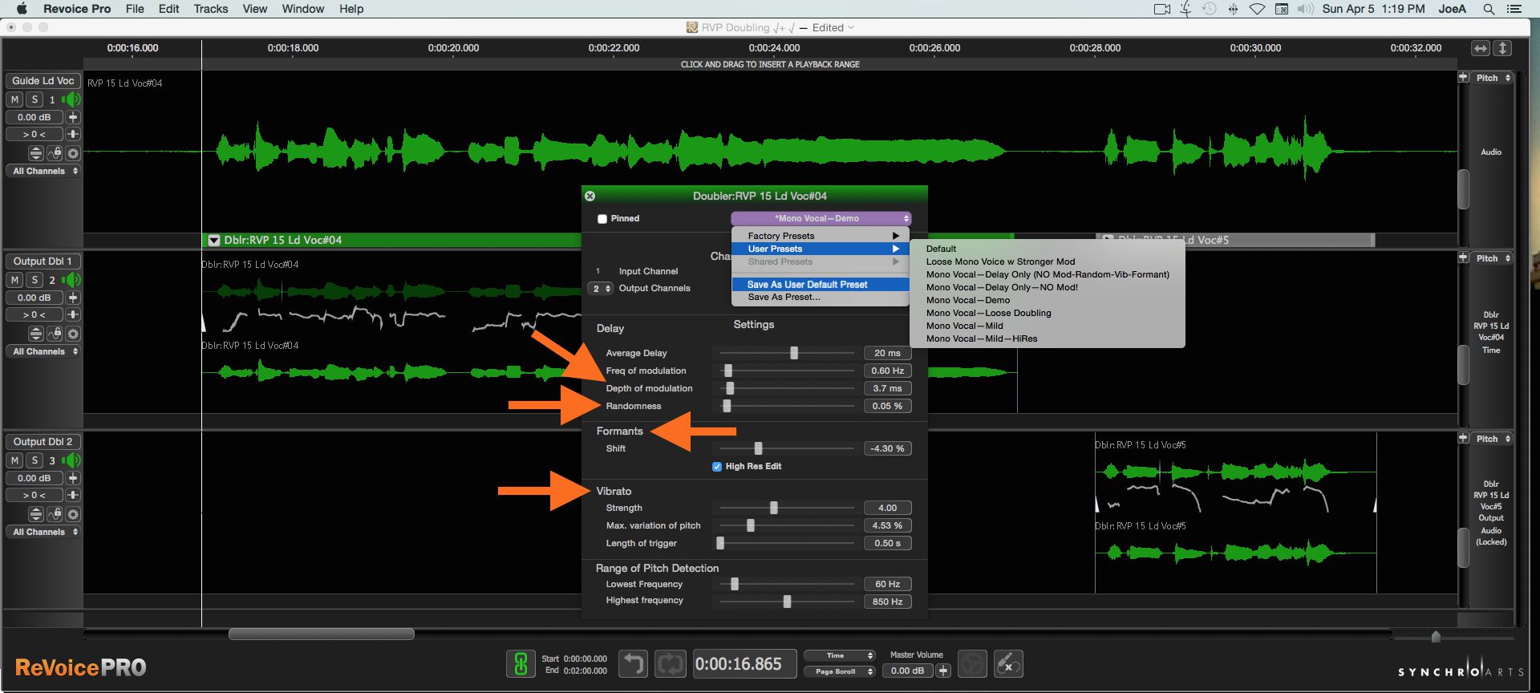Select Mono Vocal—Loose Doubling preset
Screen dimensions: 1540x693
point(988,314)
